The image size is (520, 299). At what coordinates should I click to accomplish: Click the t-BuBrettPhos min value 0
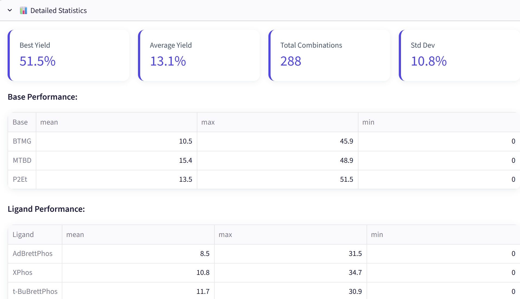(513, 291)
